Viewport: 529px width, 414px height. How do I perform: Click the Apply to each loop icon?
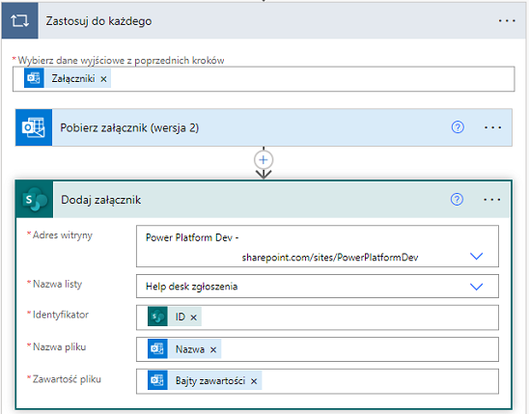pos(20,21)
